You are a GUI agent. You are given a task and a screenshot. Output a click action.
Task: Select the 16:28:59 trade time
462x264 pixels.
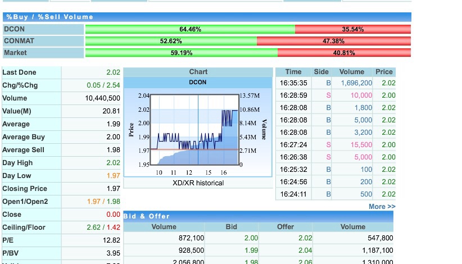coord(293,95)
